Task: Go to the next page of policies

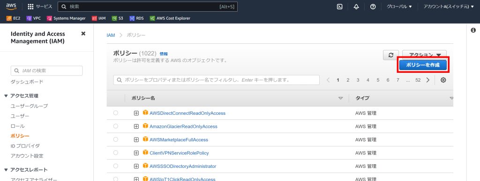Action: 428,80
